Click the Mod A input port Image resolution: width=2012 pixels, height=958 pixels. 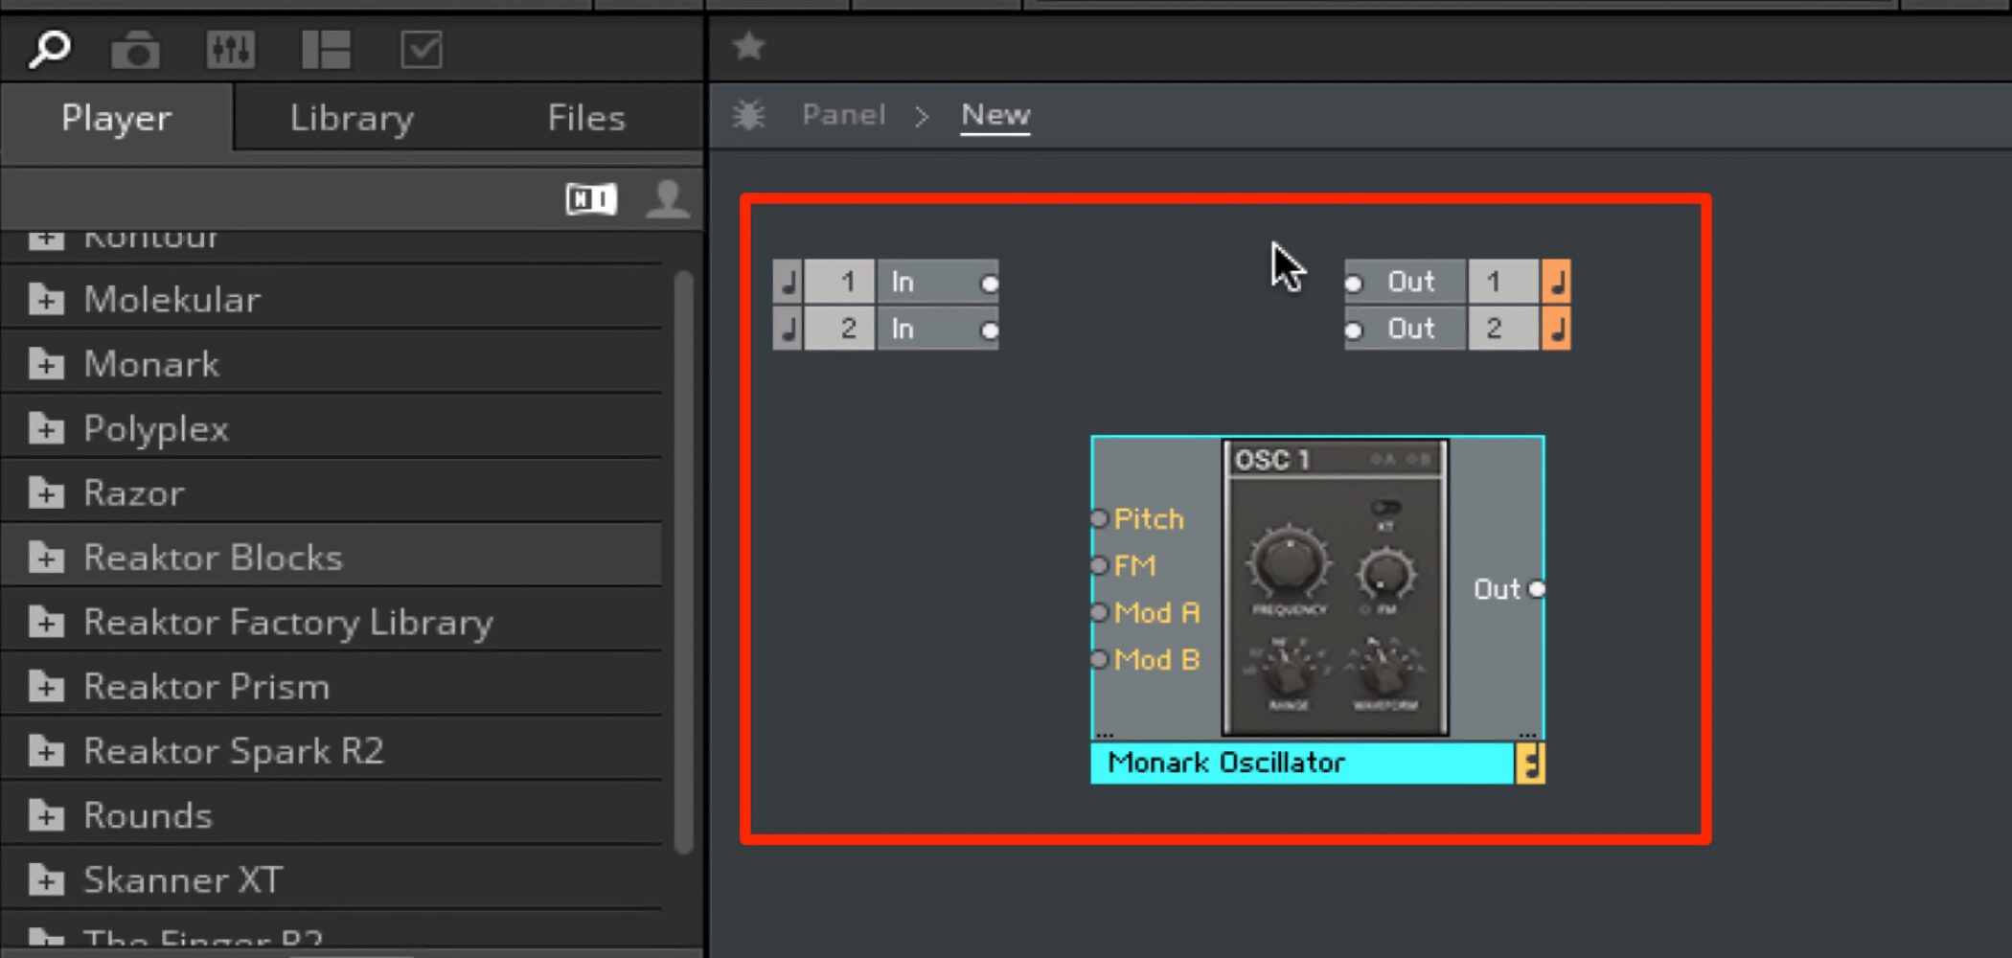click(1099, 612)
